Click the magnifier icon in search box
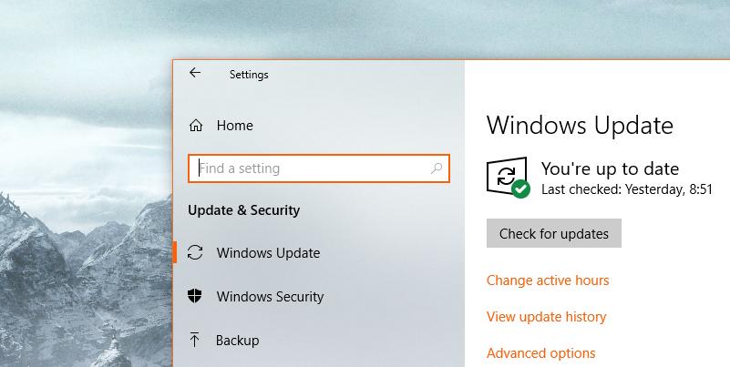730x367 pixels. click(437, 168)
